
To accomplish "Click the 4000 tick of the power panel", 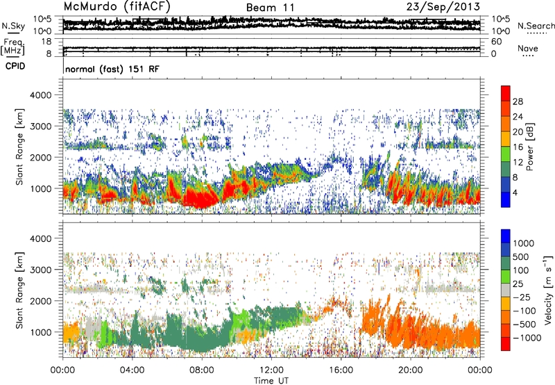I will click(x=40, y=95).
